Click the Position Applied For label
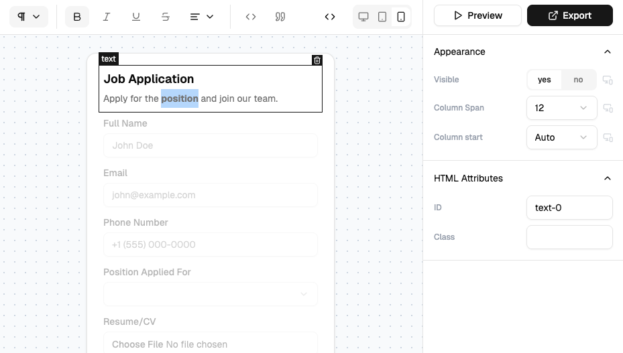623x353 pixels. 147,272
